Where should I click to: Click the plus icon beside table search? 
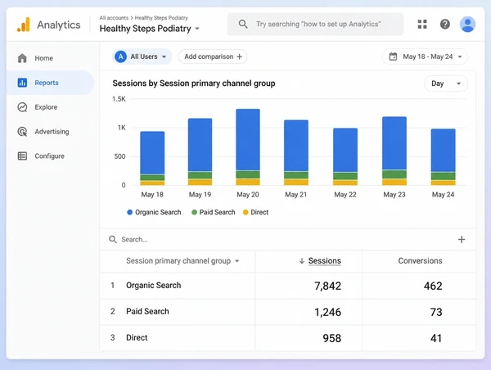point(462,240)
